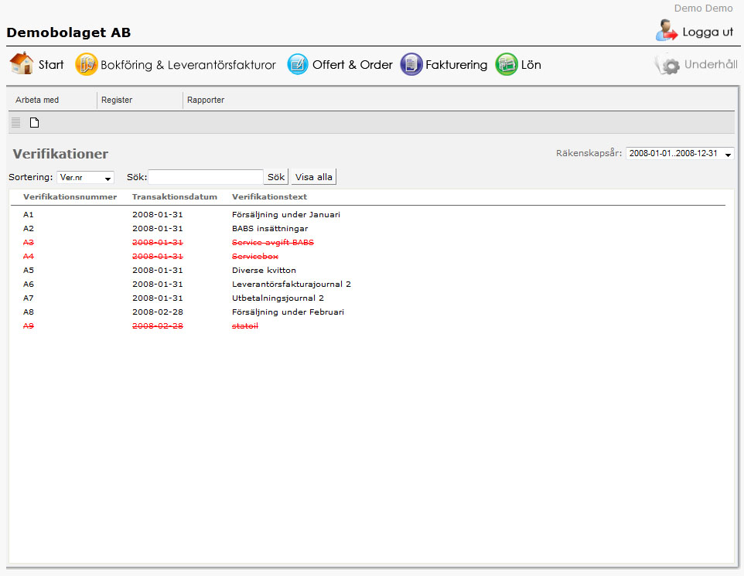
Task: Click the Fakturering purple icon
Action: click(411, 64)
